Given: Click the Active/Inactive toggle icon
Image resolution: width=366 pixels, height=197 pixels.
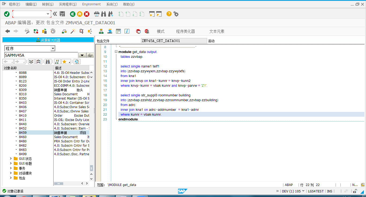Looking at the screenshot, I should click(36, 31).
